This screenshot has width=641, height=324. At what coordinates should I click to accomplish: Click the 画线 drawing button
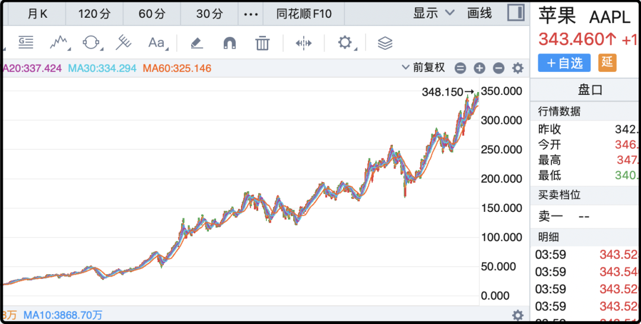480,13
